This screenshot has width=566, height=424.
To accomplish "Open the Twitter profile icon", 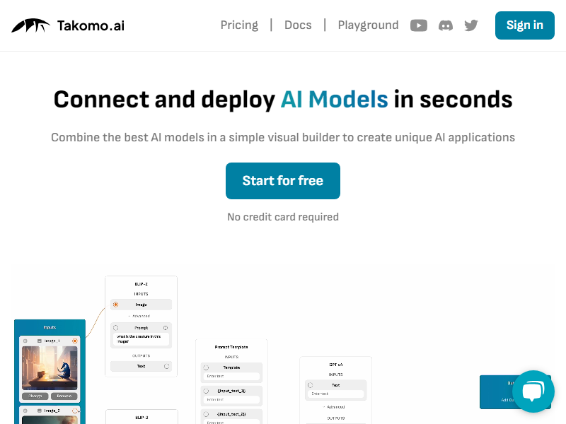I will click(x=471, y=25).
